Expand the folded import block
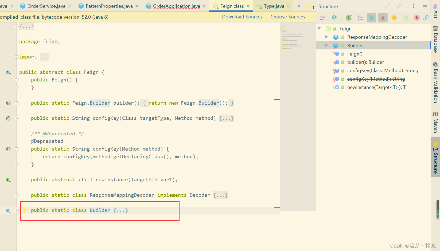The width and height of the screenshot is (440, 251). [17, 57]
